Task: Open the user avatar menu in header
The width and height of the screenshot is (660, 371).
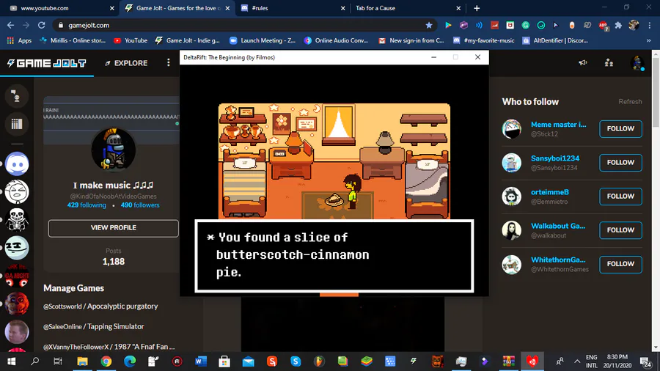Action: coord(637,63)
